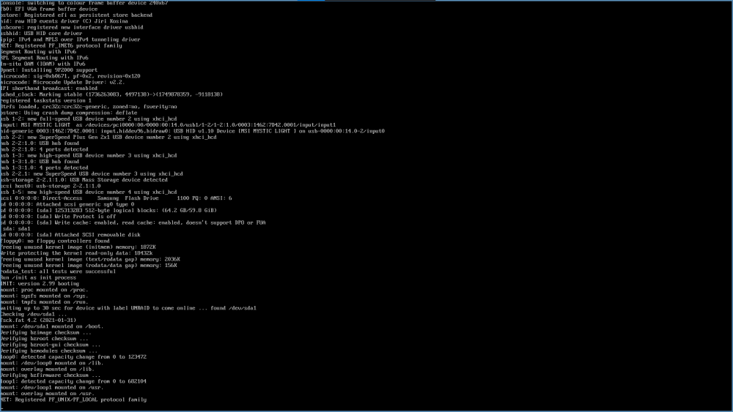Click 'usb 1-5: new high-speed USB device number 4'
The image size is (733, 412).
coord(89,192)
